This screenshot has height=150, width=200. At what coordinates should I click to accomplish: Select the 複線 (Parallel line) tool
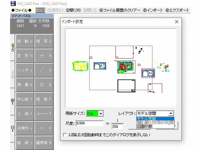pos(44,99)
